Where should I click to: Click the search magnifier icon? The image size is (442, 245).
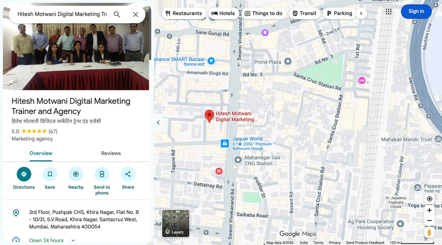pos(117,14)
